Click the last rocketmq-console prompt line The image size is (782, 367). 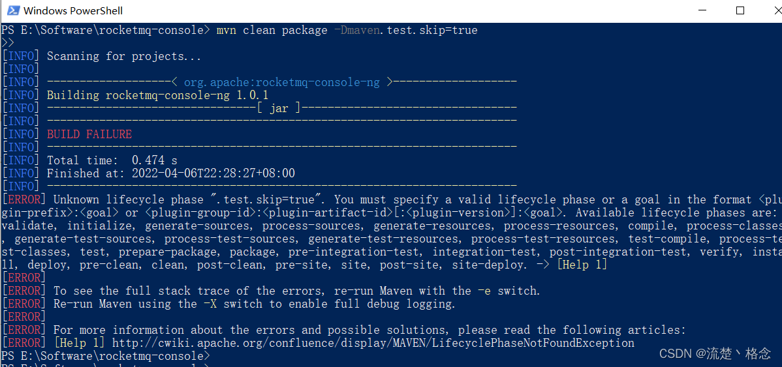106,356
